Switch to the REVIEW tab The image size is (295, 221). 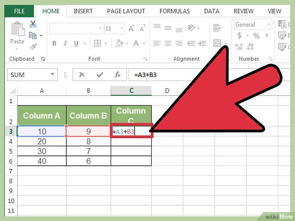click(244, 11)
